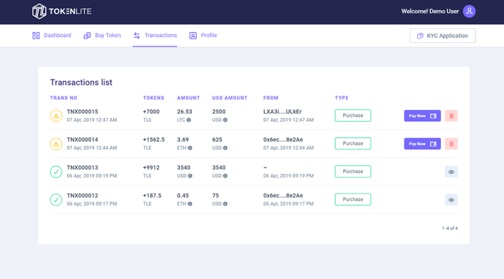Click the Welcome! Demo User text
The height and width of the screenshot is (279, 504).
click(429, 11)
